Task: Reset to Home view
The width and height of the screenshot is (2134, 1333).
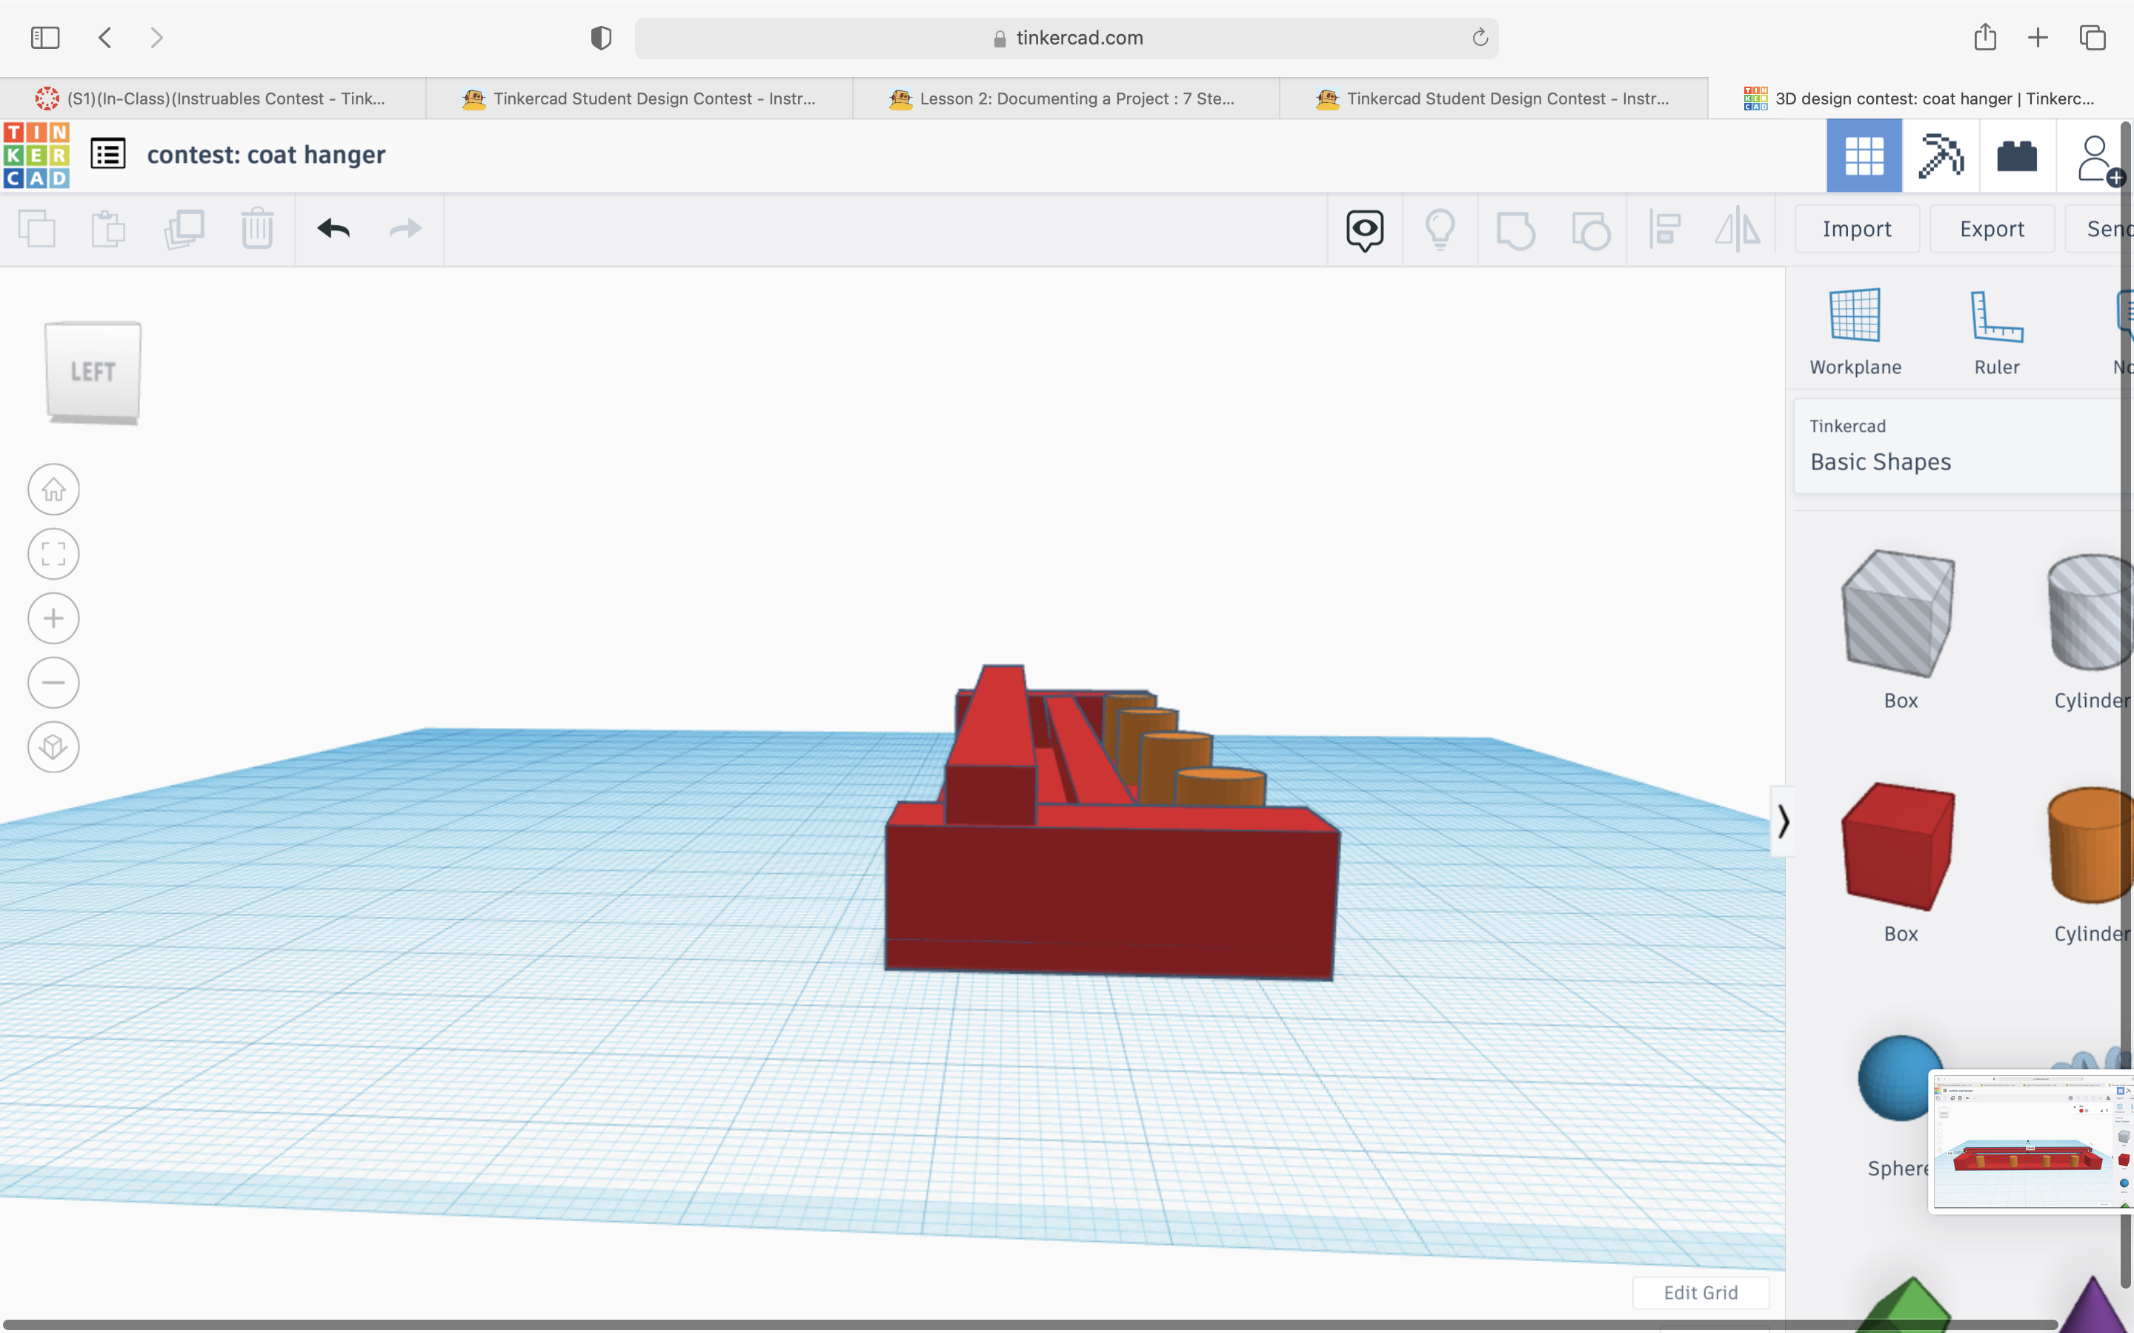Action: coord(54,490)
